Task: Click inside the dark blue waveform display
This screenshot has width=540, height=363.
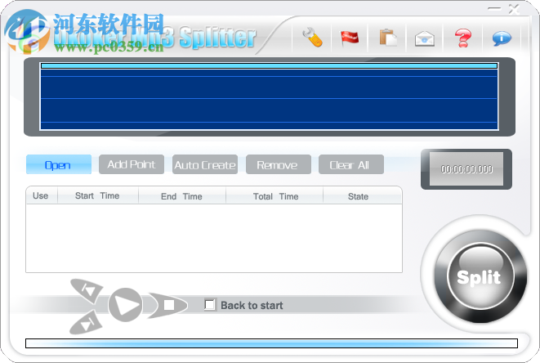Action: tap(270, 99)
